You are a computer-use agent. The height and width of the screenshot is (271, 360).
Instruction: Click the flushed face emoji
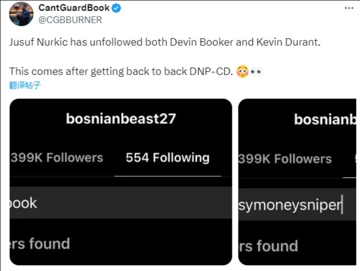click(x=242, y=71)
